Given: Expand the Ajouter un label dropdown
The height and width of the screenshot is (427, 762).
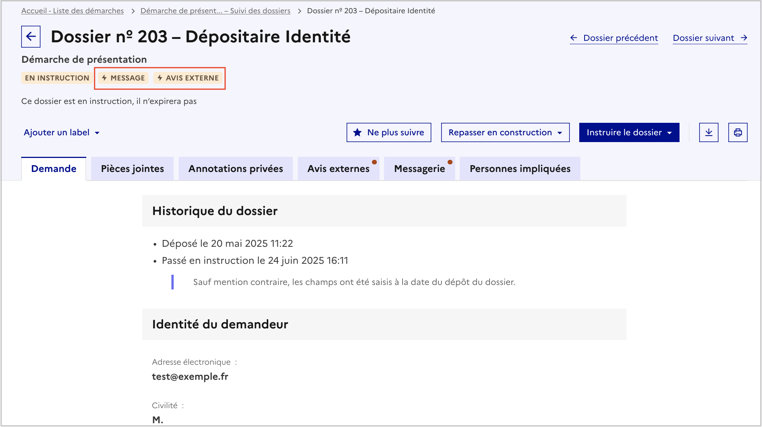Looking at the screenshot, I should [62, 133].
